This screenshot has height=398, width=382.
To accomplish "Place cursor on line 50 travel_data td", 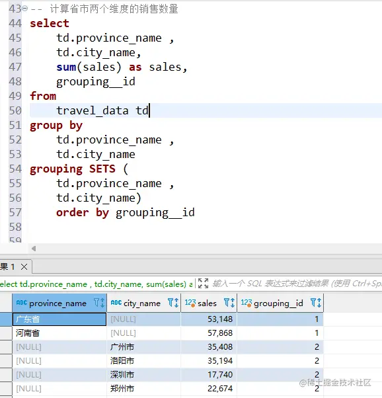I will point(102,110).
